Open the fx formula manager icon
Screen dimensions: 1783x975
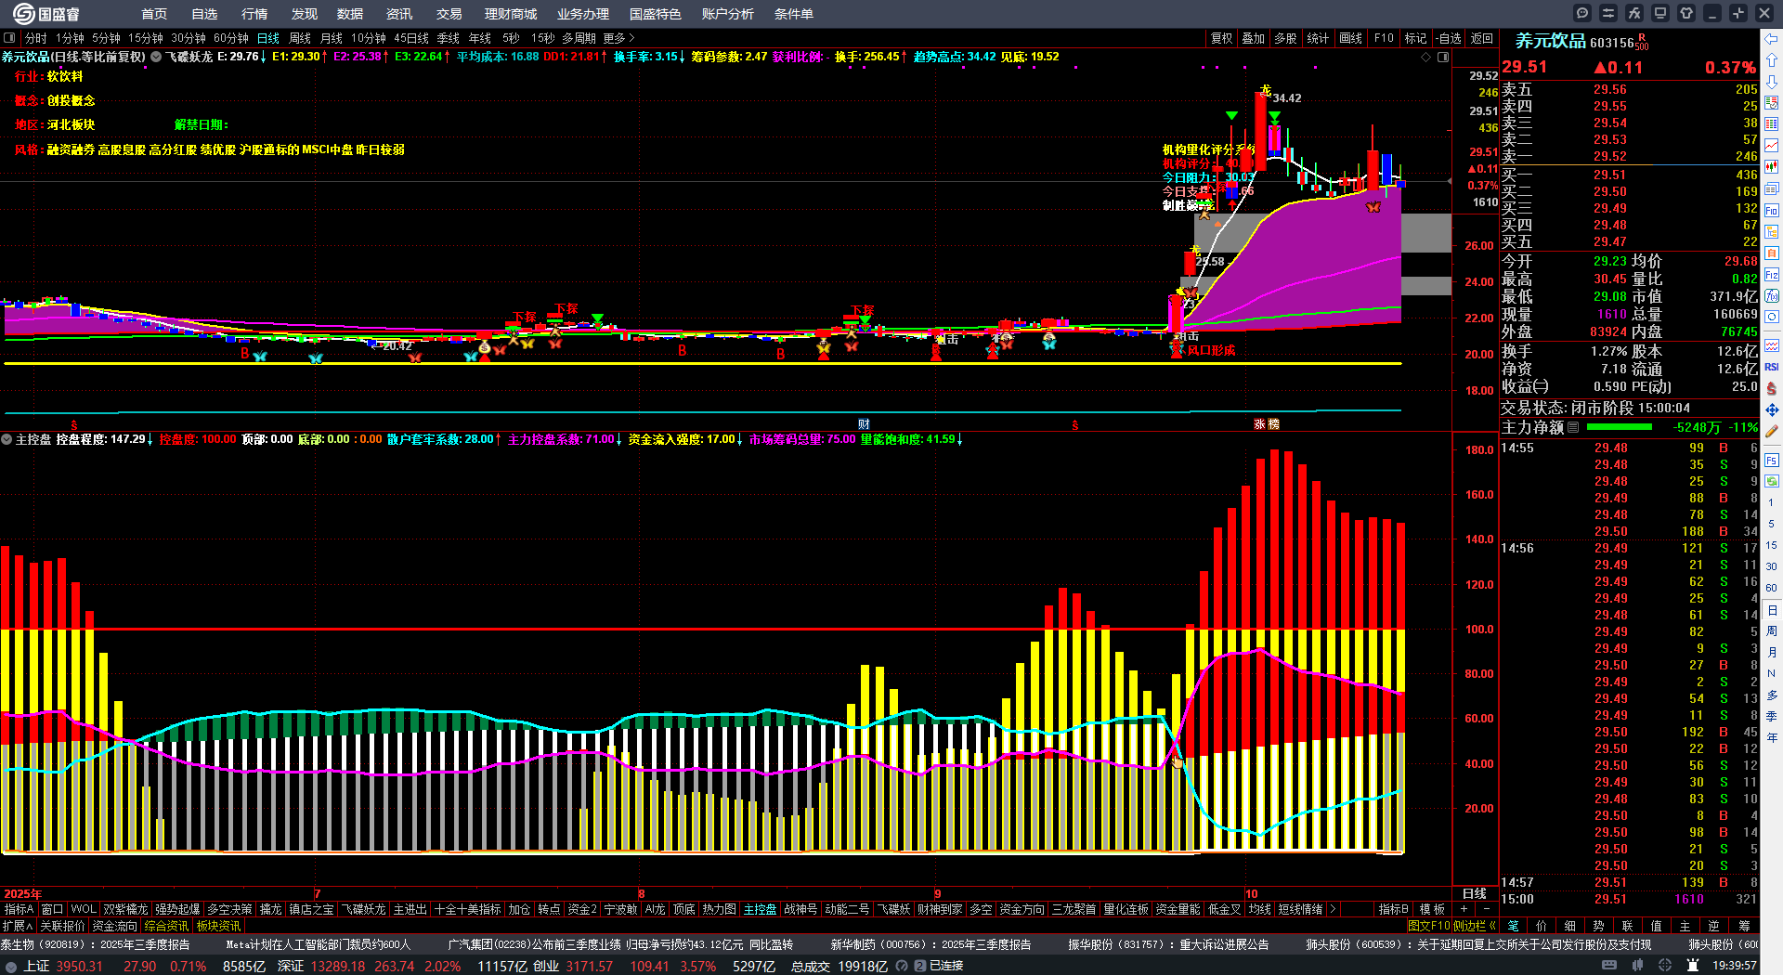coord(1634,13)
